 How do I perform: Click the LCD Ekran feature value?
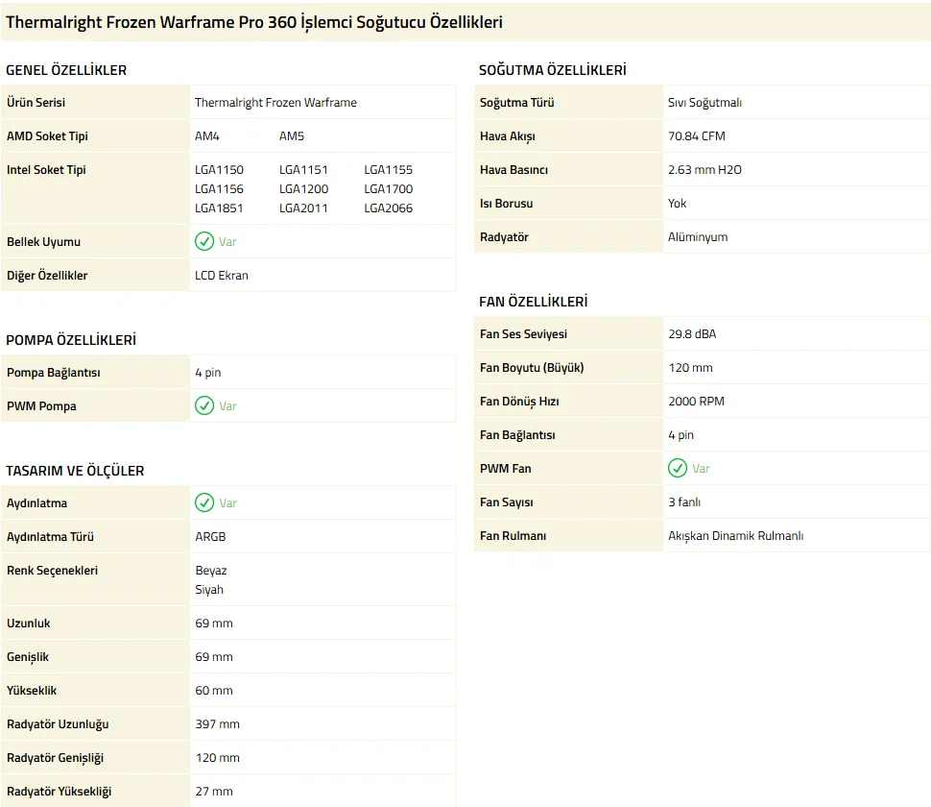pos(222,276)
